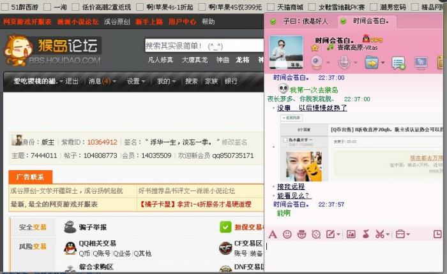Image resolution: width=447 pixels, height=274 pixels.
Task: Open 新手上路 in top nav
Action: coord(149,22)
